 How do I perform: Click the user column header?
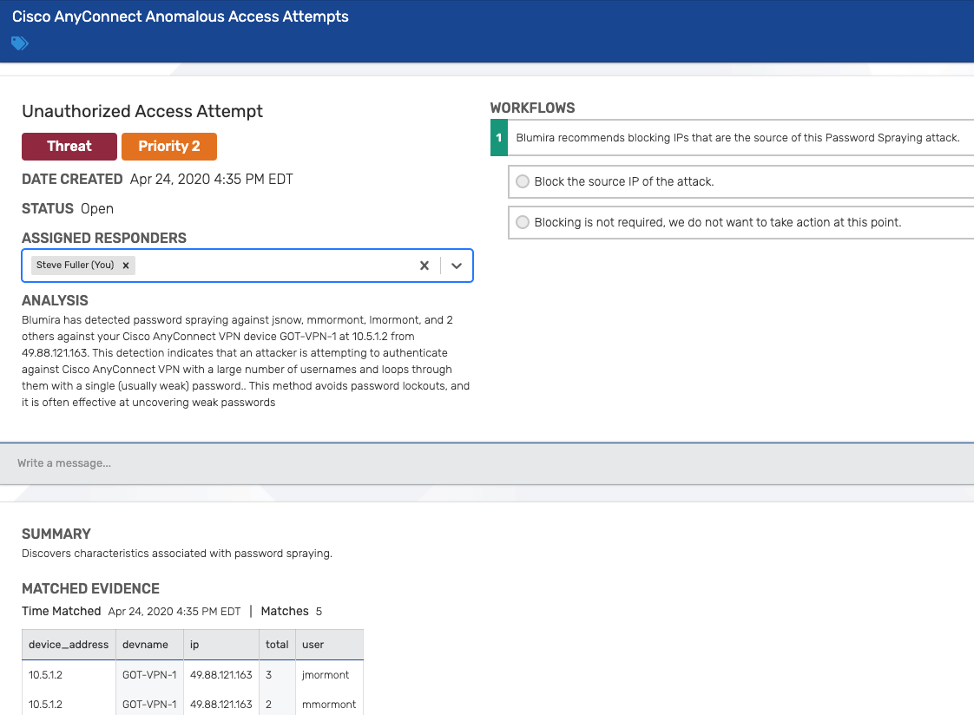[x=313, y=644]
